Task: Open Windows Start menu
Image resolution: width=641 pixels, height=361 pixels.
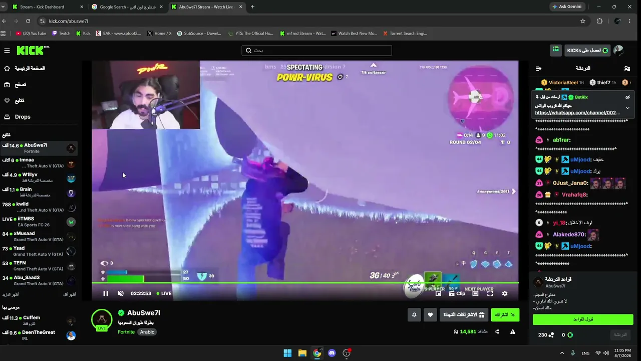Action: pyautogui.click(x=287, y=353)
